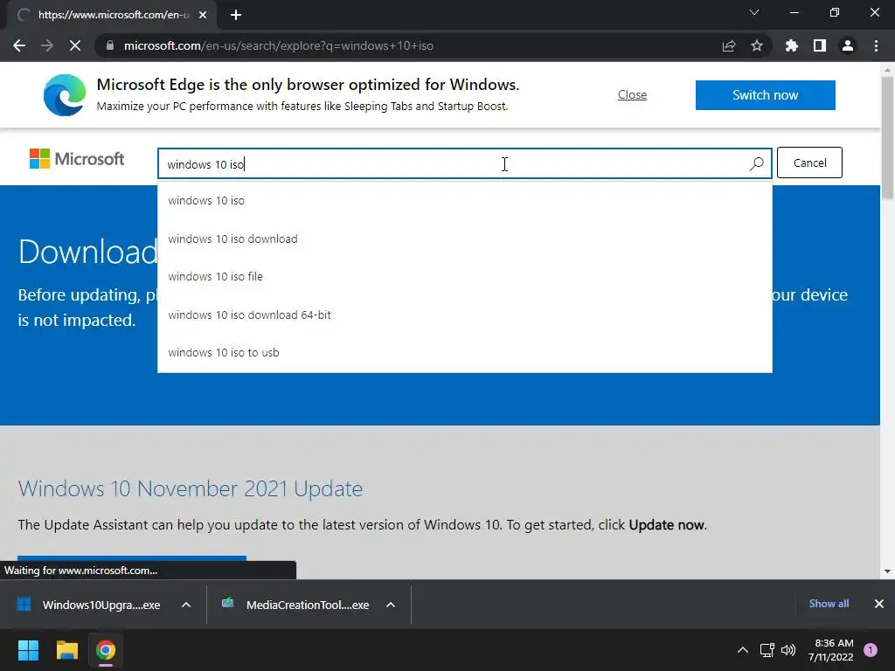Click the scrollbar down arrow

[x=887, y=571]
